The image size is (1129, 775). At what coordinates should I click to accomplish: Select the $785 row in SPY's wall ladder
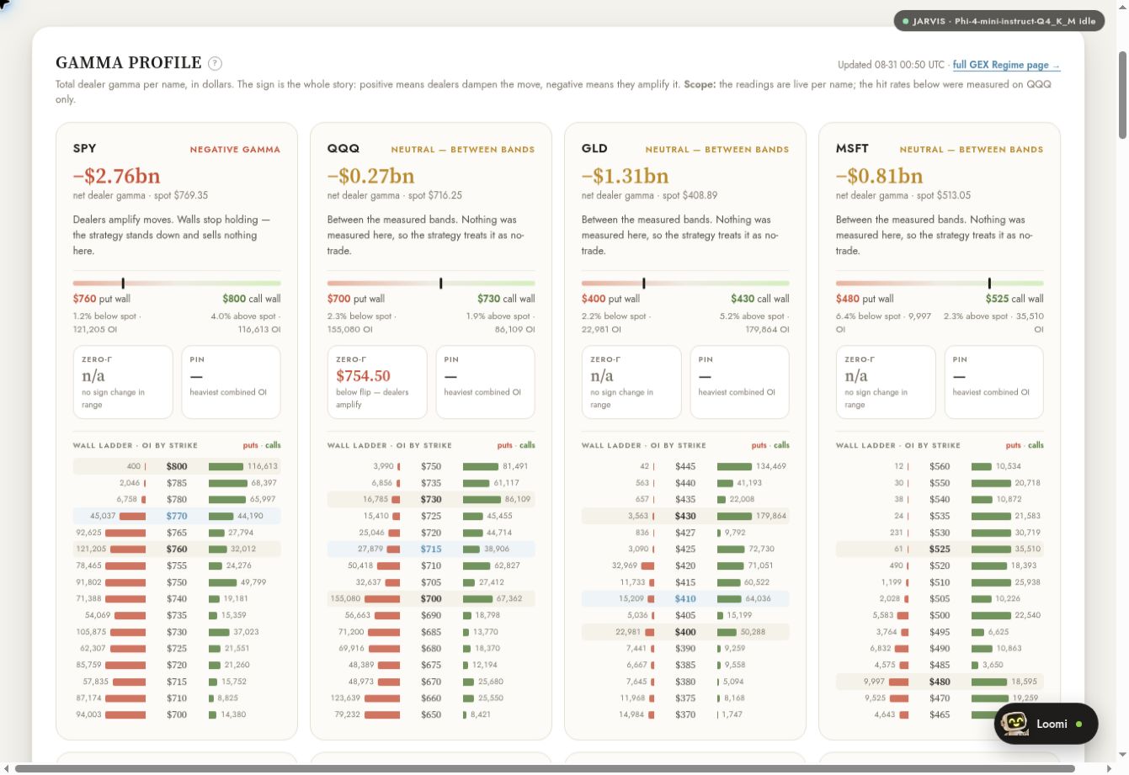[x=177, y=483]
